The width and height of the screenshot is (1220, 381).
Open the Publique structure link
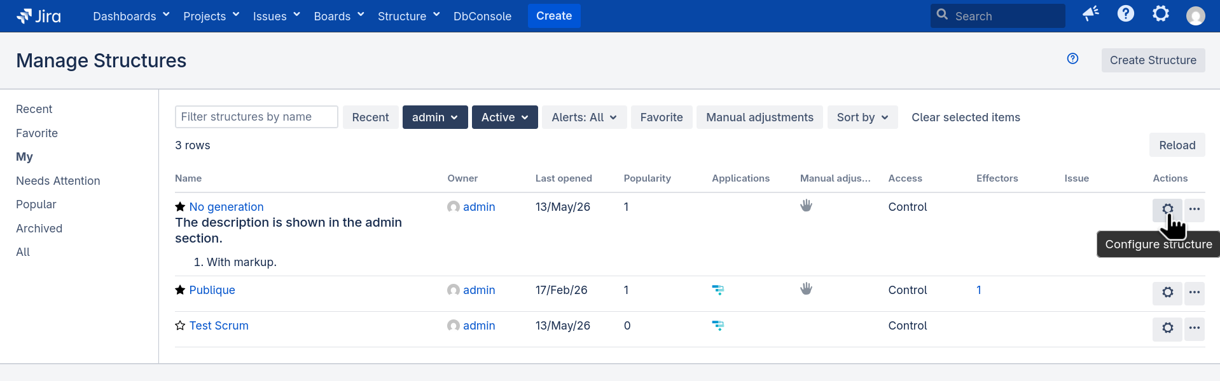(212, 290)
